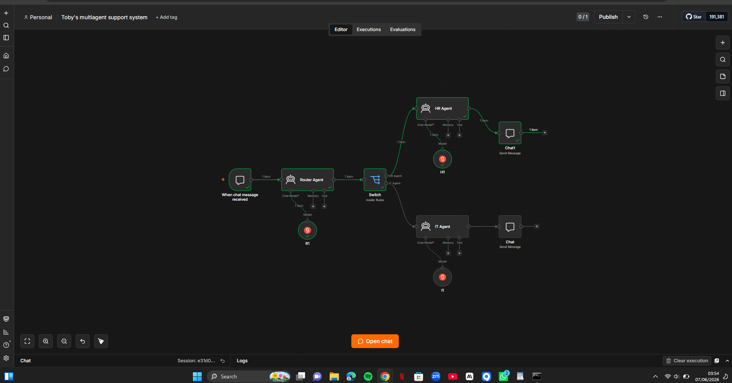
Task: Open the three-dots workflow menu
Action: pyautogui.click(x=660, y=17)
